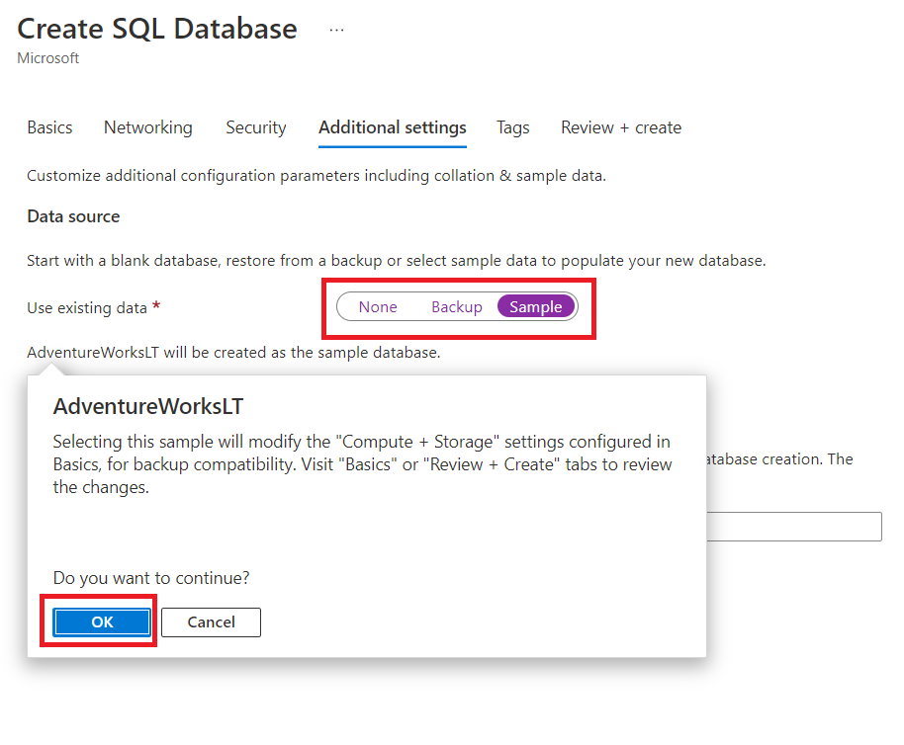Jump to the Review + create tab
The width and height of the screenshot is (904, 745).
pyautogui.click(x=621, y=127)
